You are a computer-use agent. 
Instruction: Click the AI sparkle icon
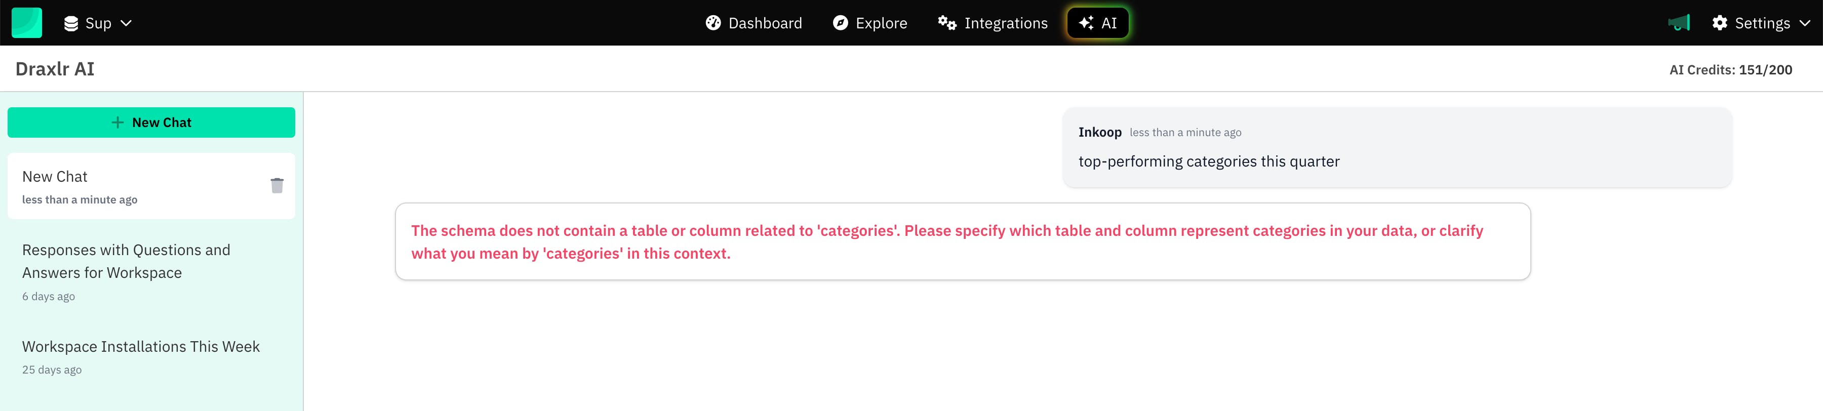1086,23
